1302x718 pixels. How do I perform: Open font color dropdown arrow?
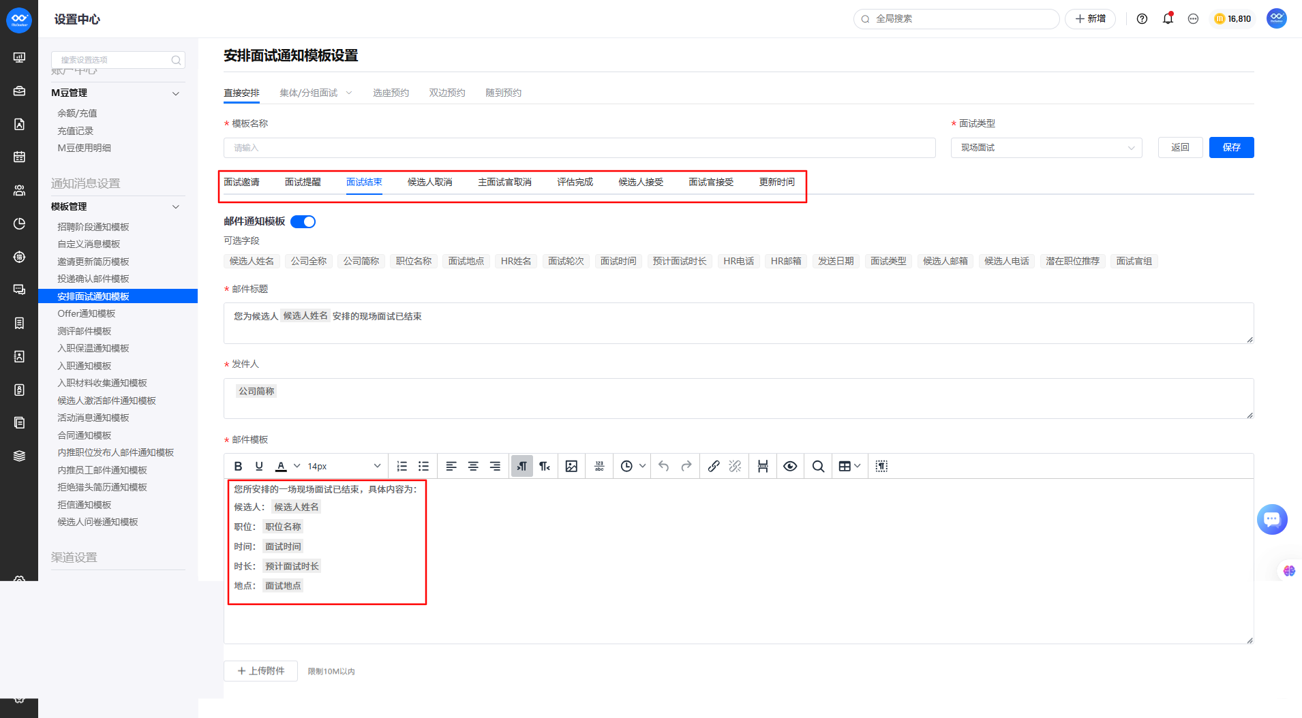pyautogui.click(x=297, y=466)
